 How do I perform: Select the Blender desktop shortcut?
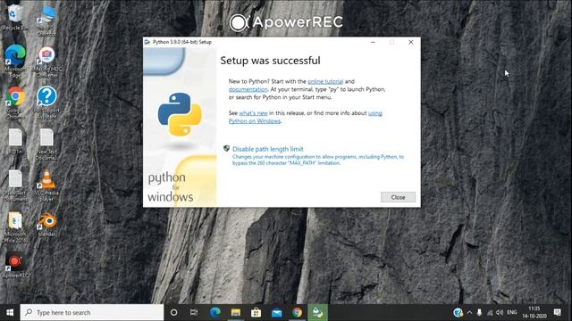click(47, 225)
